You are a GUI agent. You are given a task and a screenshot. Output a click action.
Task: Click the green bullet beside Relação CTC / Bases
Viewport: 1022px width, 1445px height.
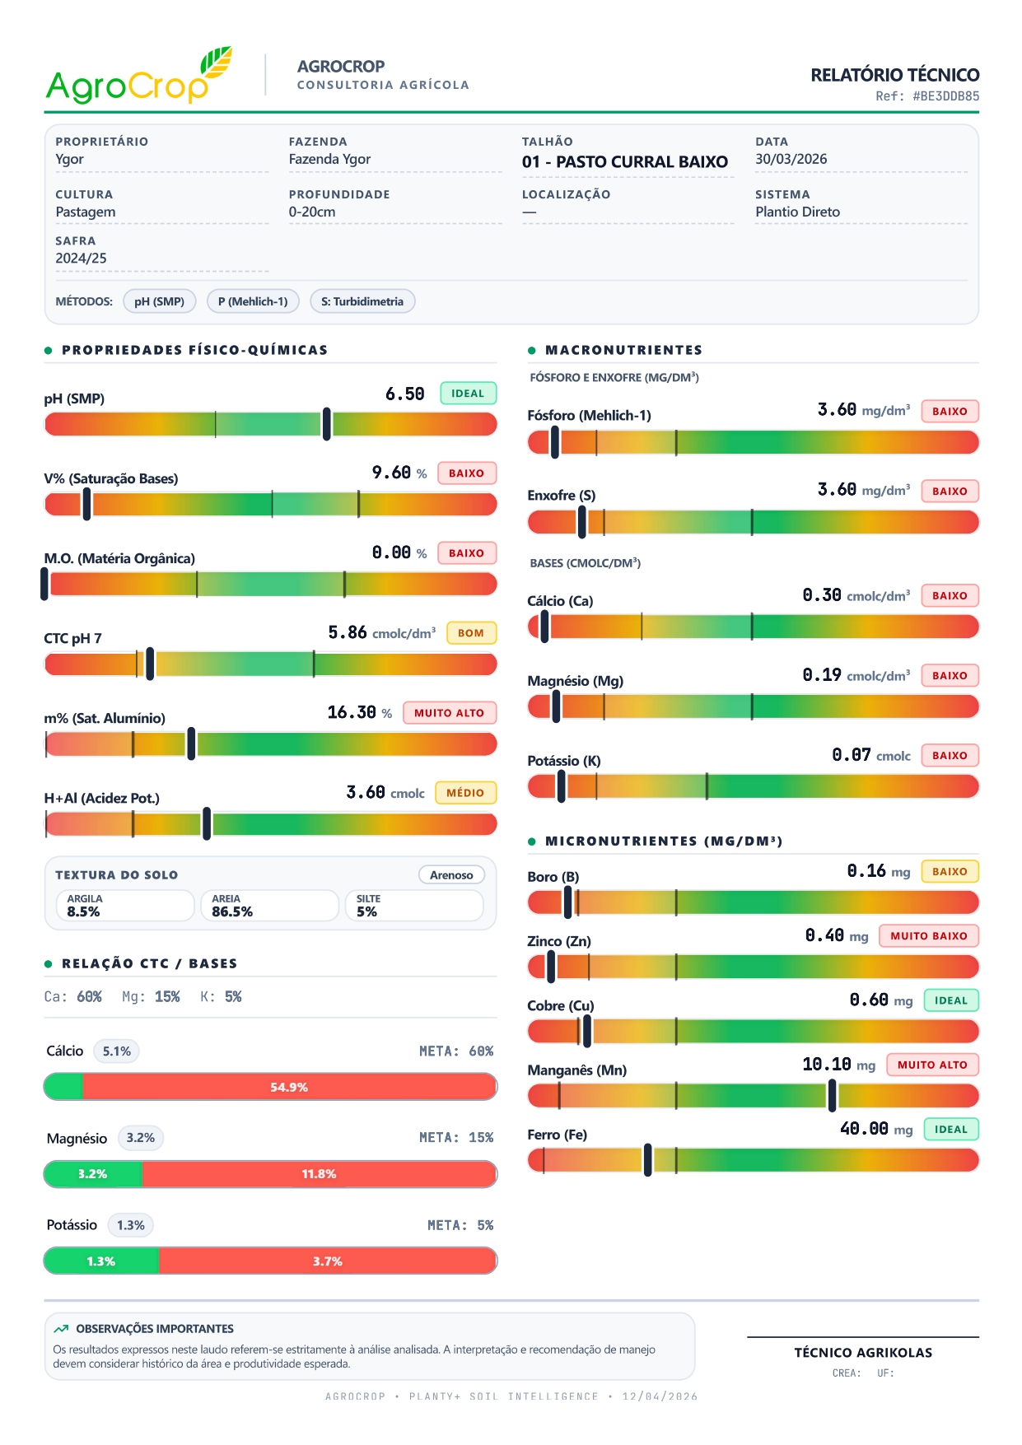(x=49, y=964)
